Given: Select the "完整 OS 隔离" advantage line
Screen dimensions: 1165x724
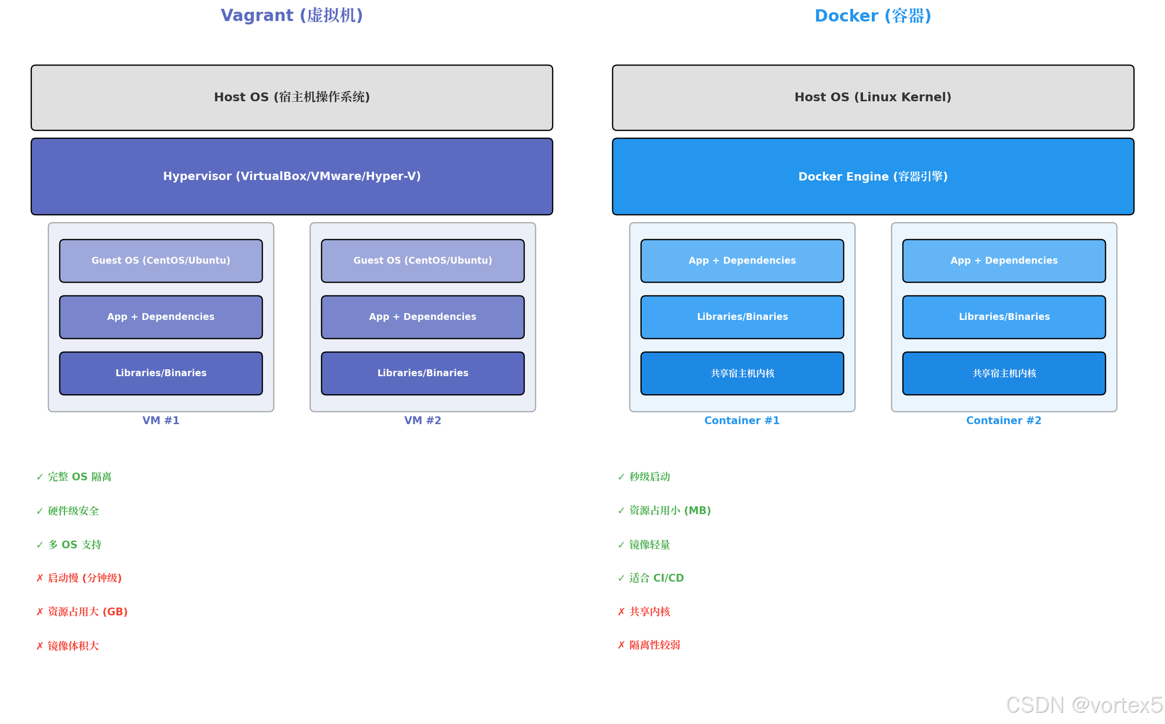Looking at the screenshot, I should pyautogui.click(x=74, y=477).
